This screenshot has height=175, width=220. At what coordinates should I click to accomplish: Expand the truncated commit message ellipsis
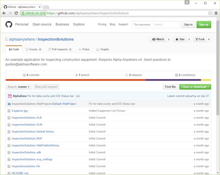pyautogui.click(x=78, y=96)
